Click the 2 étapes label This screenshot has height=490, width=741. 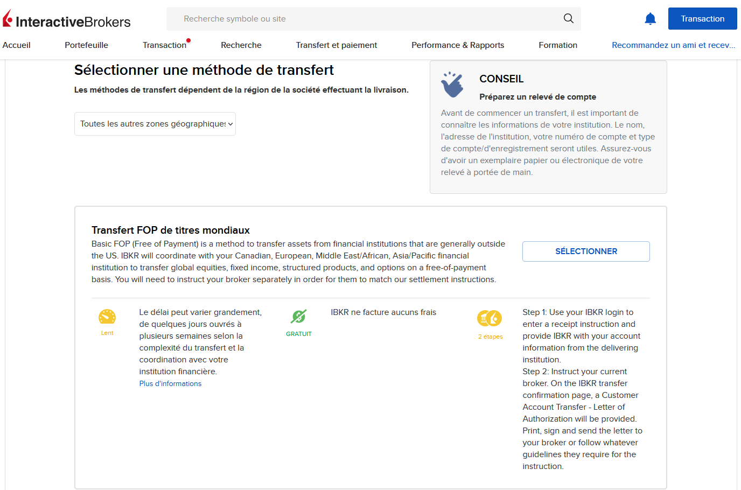pos(491,337)
